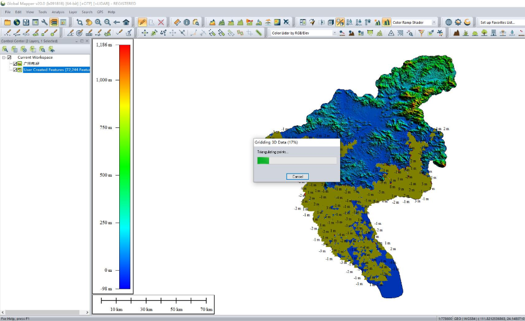Cancel the Gridding 3D Data operation
The image size is (525, 321).
coord(297,177)
